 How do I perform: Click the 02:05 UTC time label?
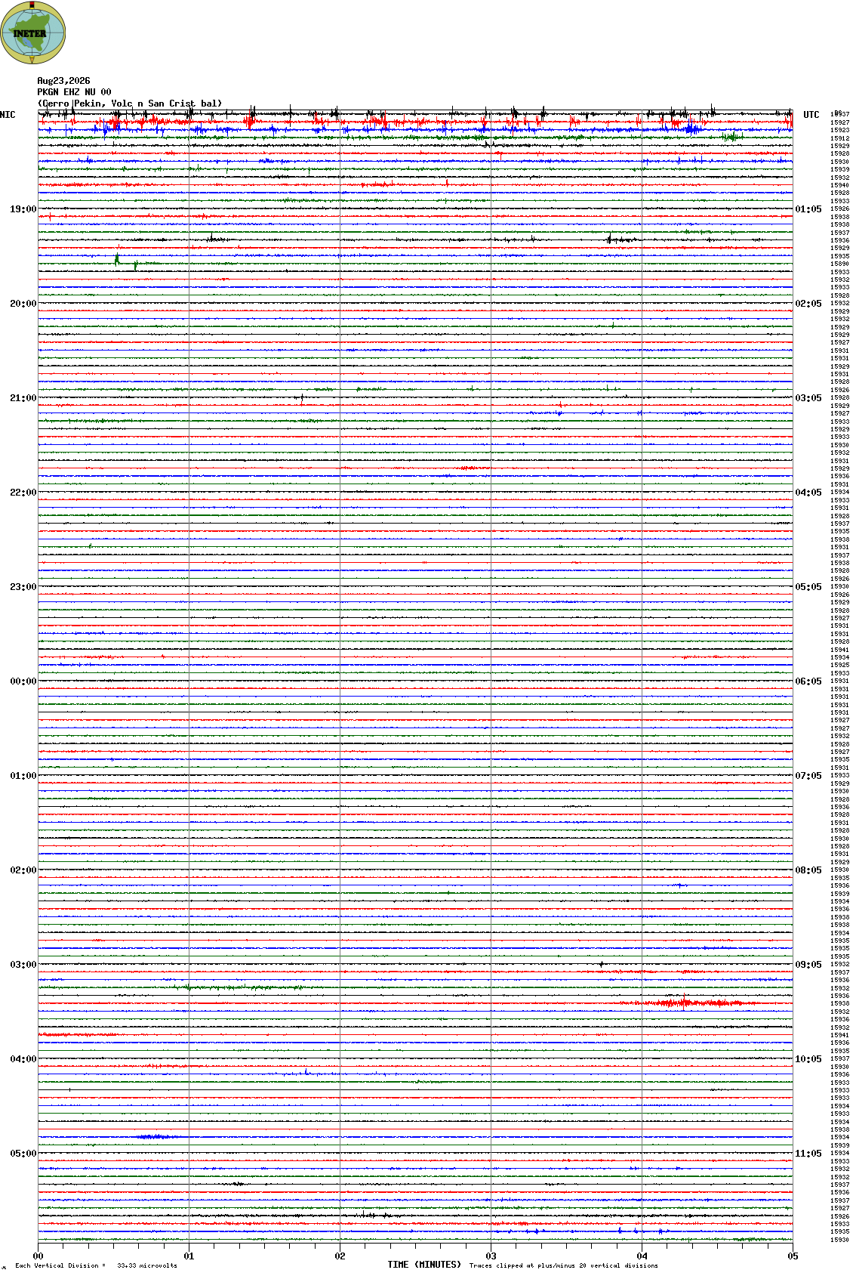[x=808, y=304]
